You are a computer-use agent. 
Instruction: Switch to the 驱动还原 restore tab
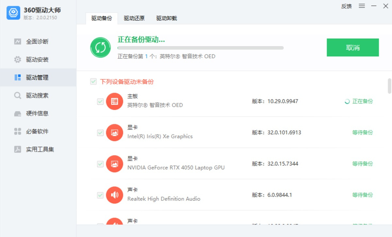click(x=134, y=18)
